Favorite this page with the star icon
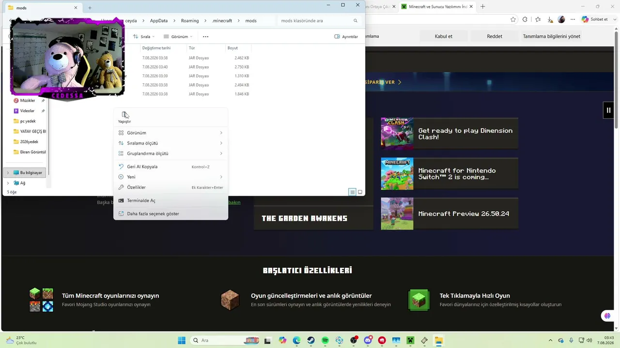Viewport: 620px width, 348px height. pyautogui.click(x=513, y=19)
